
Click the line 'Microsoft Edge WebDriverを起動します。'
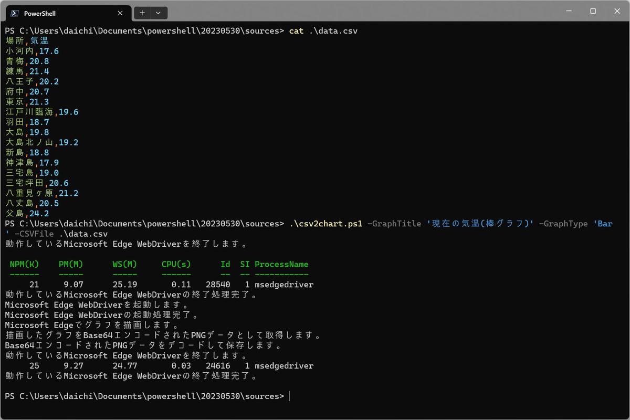click(97, 305)
